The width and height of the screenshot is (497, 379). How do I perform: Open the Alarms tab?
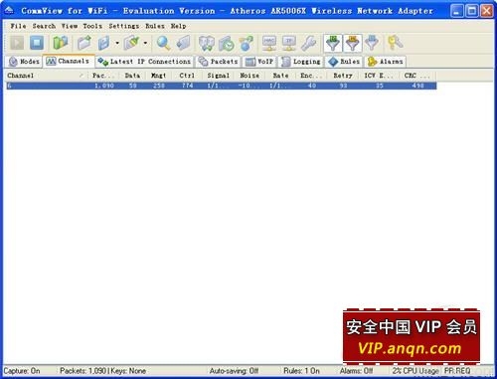385,62
